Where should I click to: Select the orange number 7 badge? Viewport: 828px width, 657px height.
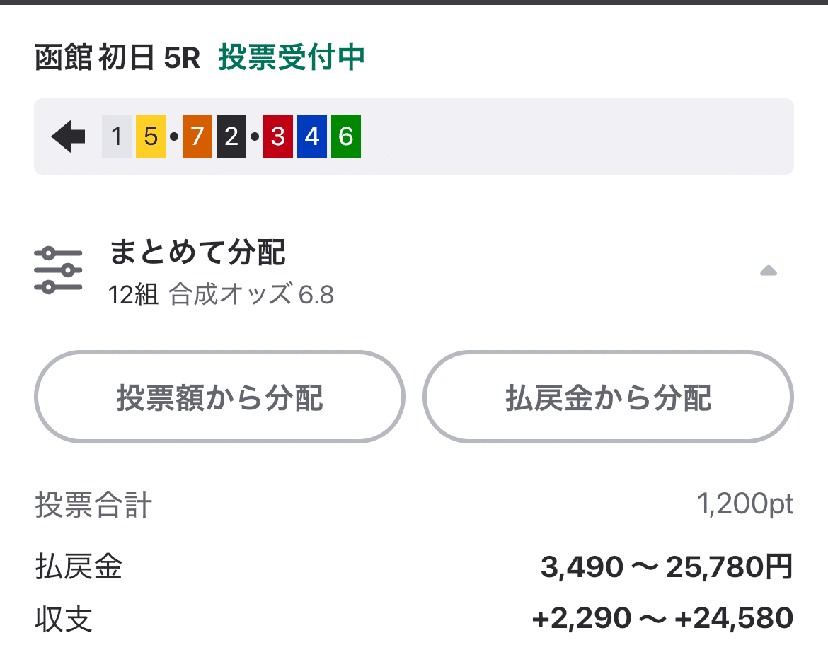tap(196, 136)
